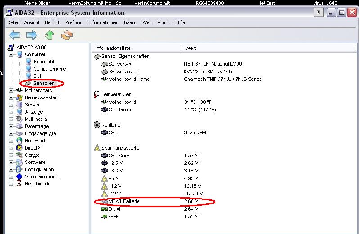
Task: Click the AIDA32 v3.88 root icon
Action: pyautogui.click(x=11, y=47)
